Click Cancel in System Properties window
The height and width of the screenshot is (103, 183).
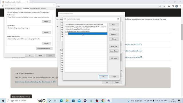(x=40, y=56)
